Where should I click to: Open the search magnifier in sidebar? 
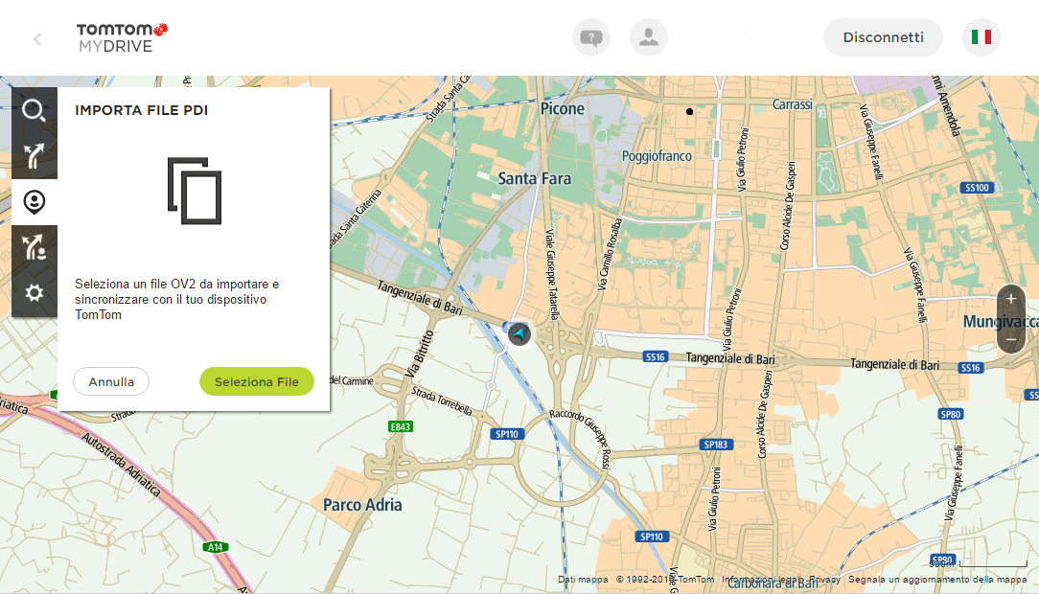point(35,110)
